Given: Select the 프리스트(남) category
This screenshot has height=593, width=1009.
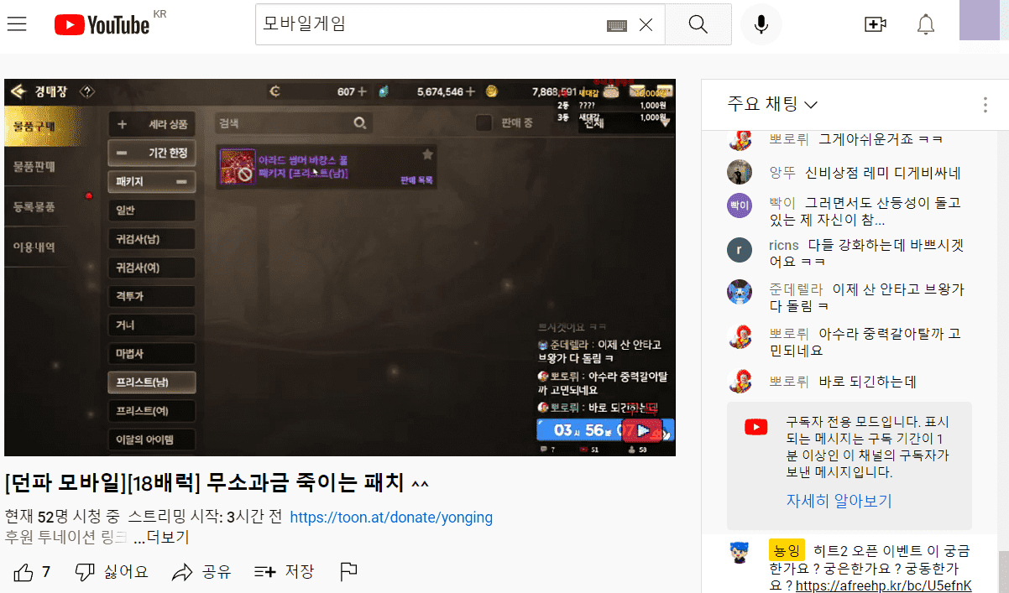Looking at the screenshot, I should [152, 382].
